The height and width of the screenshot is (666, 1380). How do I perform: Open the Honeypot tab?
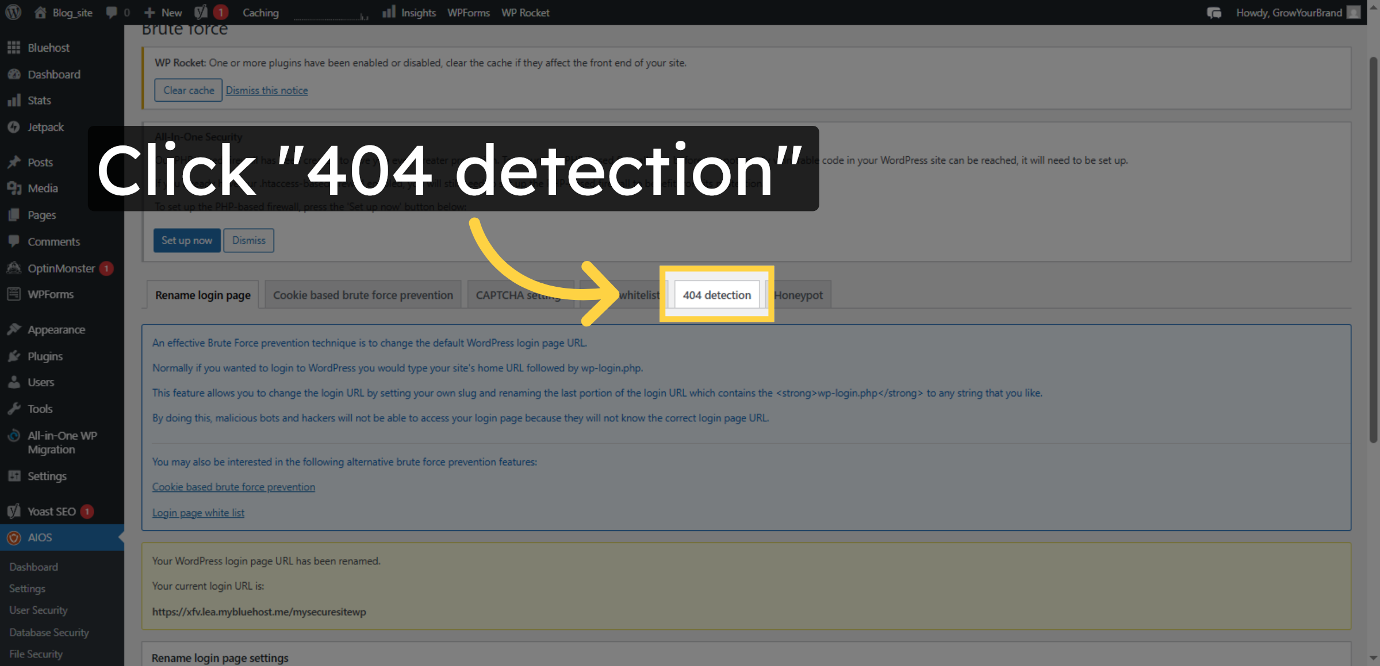coord(798,294)
